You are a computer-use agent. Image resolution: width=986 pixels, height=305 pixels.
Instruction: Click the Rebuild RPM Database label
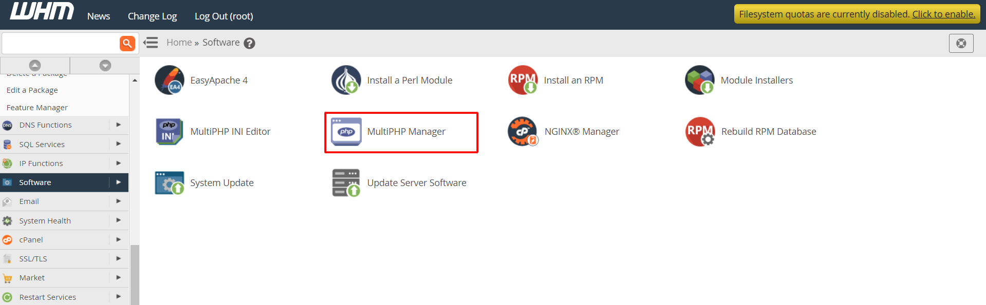[x=769, y=132]
